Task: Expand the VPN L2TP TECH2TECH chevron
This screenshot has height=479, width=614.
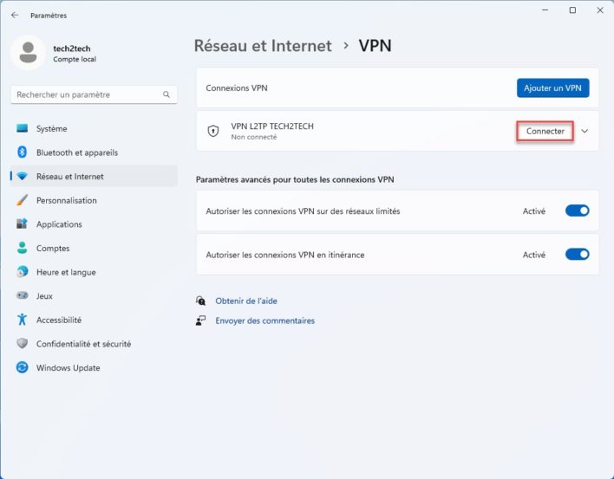Action: point(585,131)
